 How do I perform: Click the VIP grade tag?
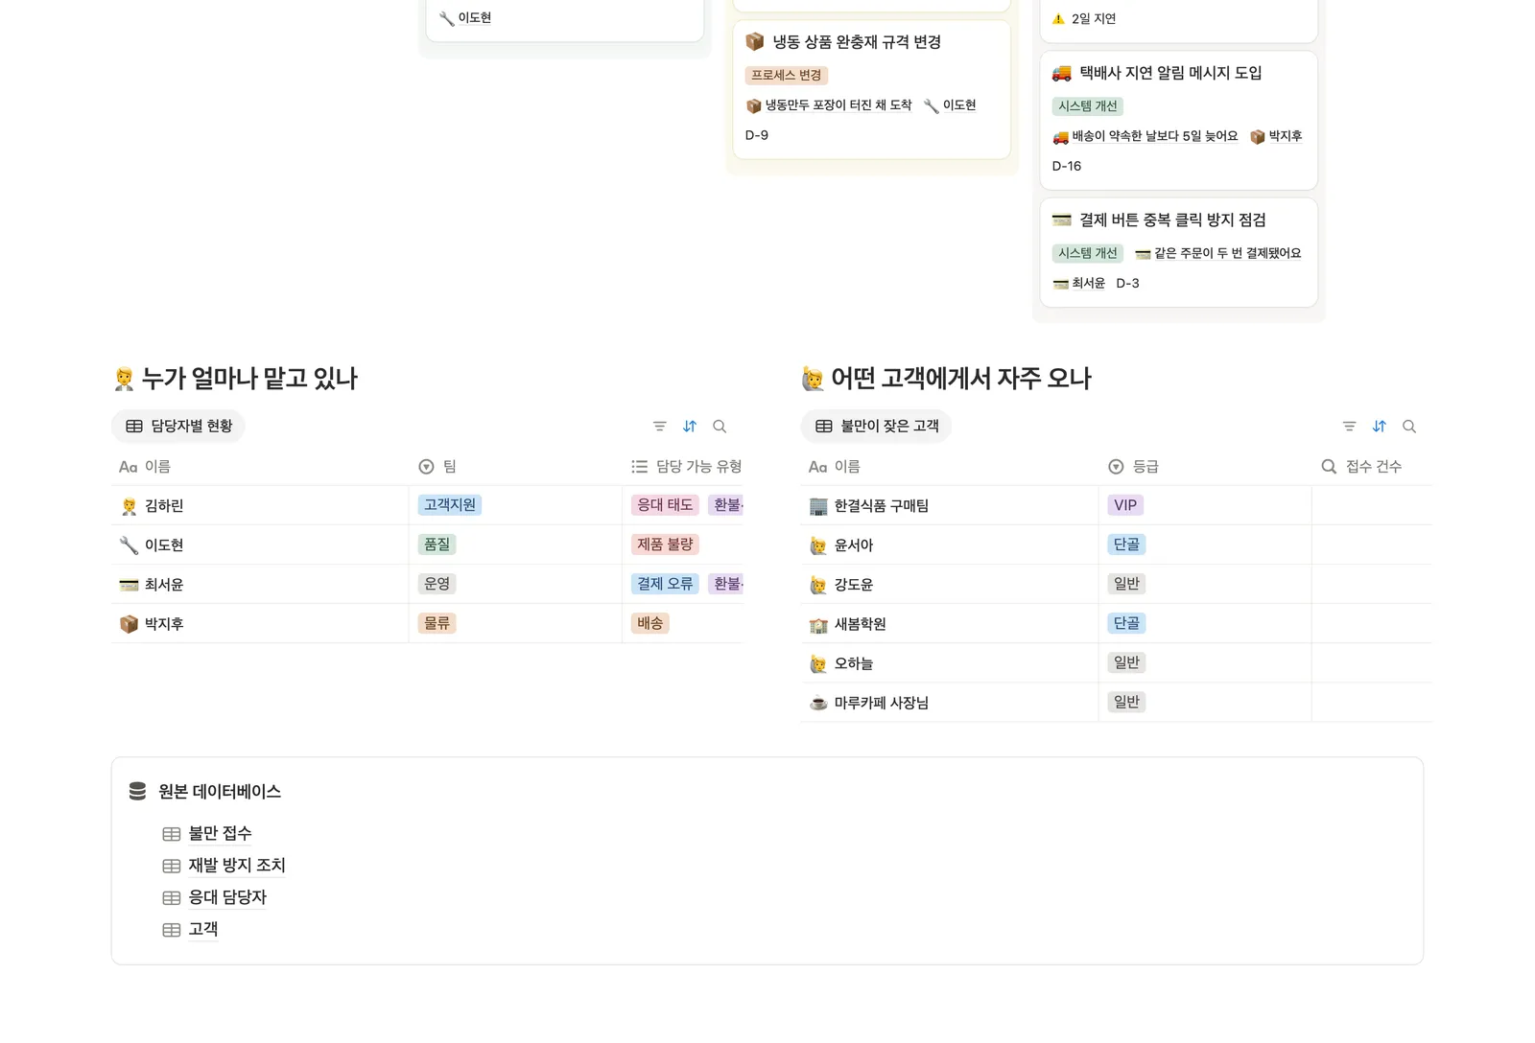coord(1125,505)
